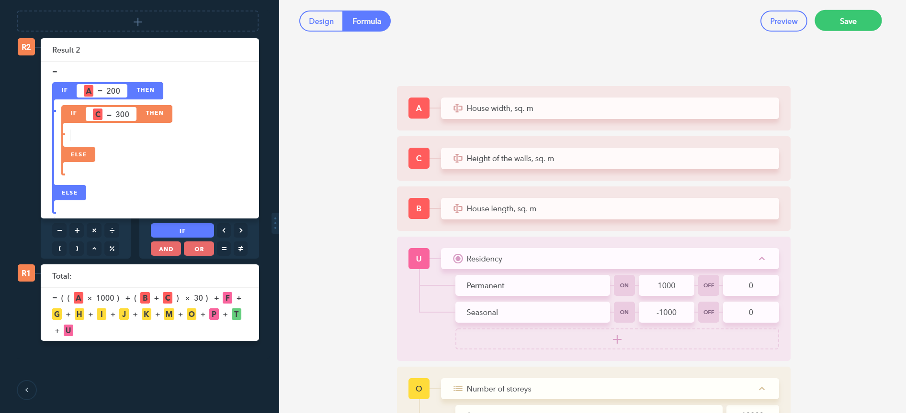Insert the exponent caret operator

point(94,249)
